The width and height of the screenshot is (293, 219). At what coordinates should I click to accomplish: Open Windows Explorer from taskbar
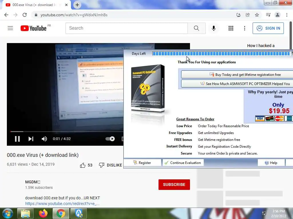tap(25, 213)
